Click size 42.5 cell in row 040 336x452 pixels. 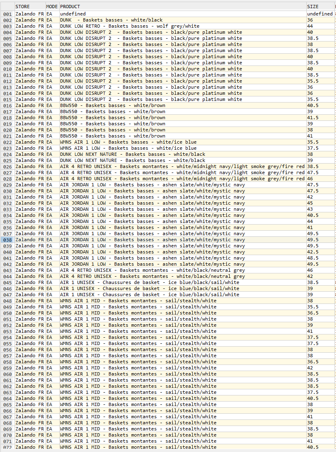coord(321,252)
